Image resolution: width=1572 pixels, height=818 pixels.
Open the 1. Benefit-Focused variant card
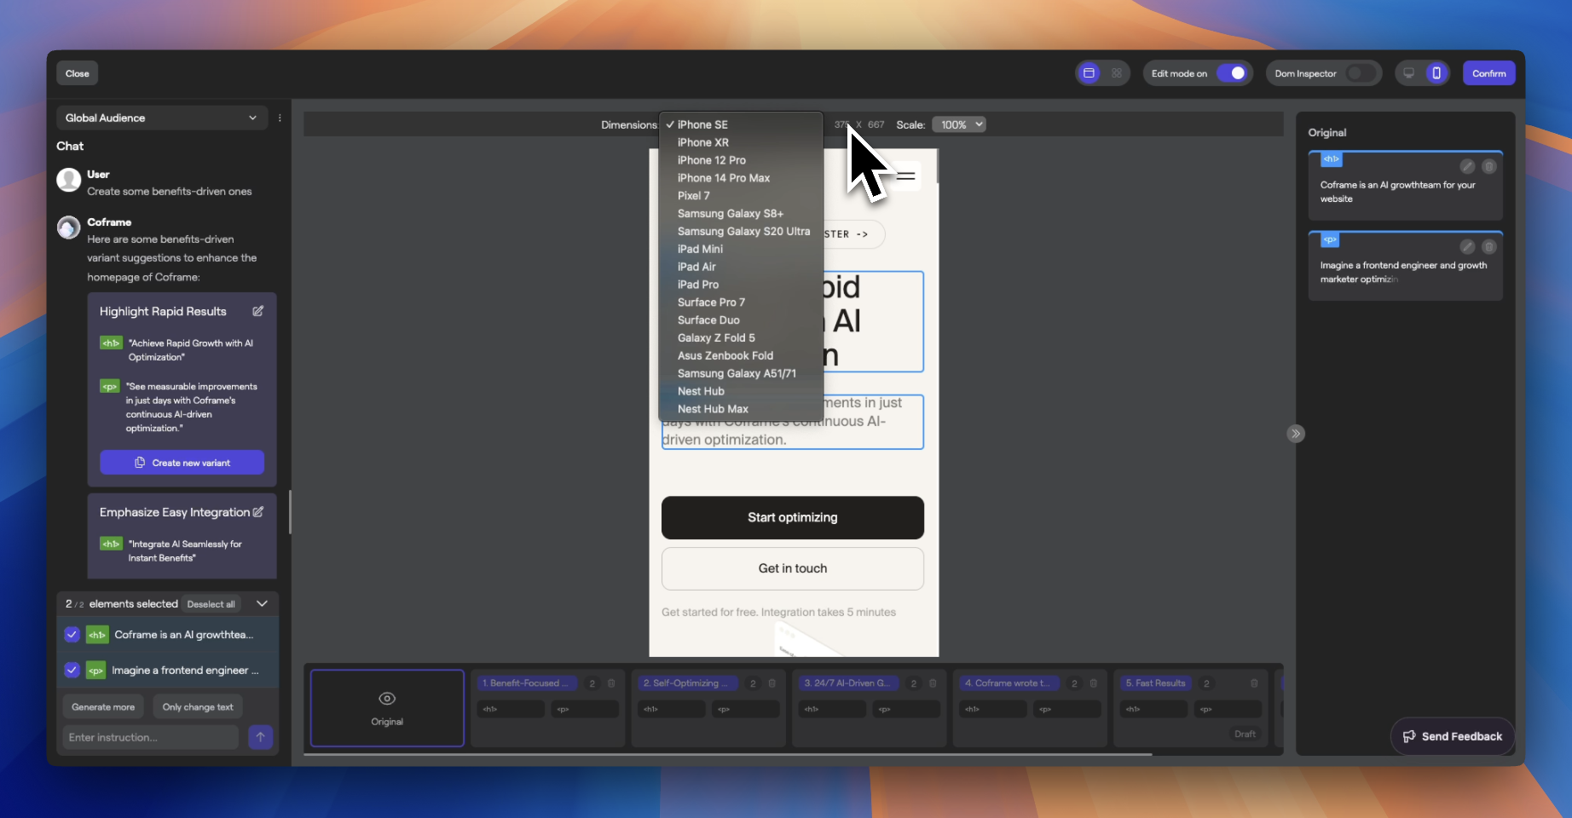(547, 707)
